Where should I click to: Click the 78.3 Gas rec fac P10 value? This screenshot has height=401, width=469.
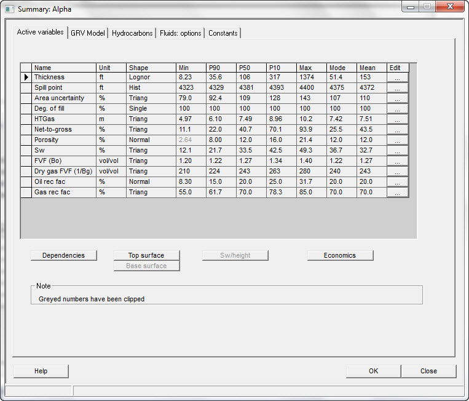click(281, 193)
